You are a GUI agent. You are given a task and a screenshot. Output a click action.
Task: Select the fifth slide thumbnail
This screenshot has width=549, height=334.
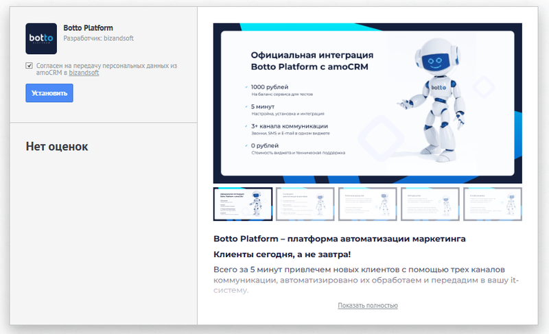click(493, 204)
